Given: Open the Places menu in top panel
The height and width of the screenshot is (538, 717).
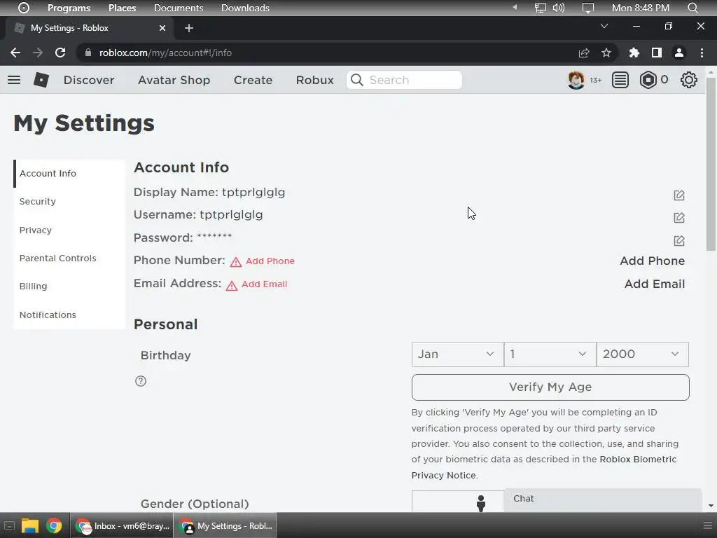Looking at the screenshot, I should pos(122,8).
